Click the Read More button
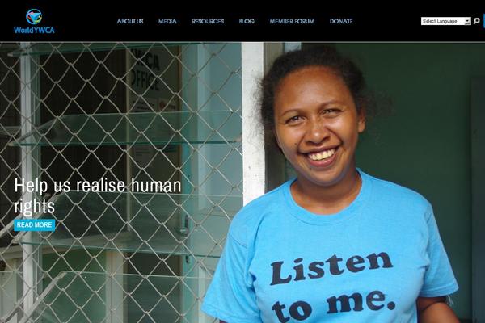The width and height of the screenshot is (485, 323). pyautogui.click(x=34, y=225)
